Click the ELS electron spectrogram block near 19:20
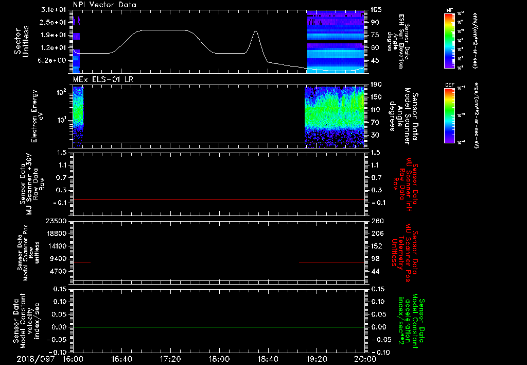Image resolution: width=527 pixels, height=365 pixels. [x=335, y=117]
